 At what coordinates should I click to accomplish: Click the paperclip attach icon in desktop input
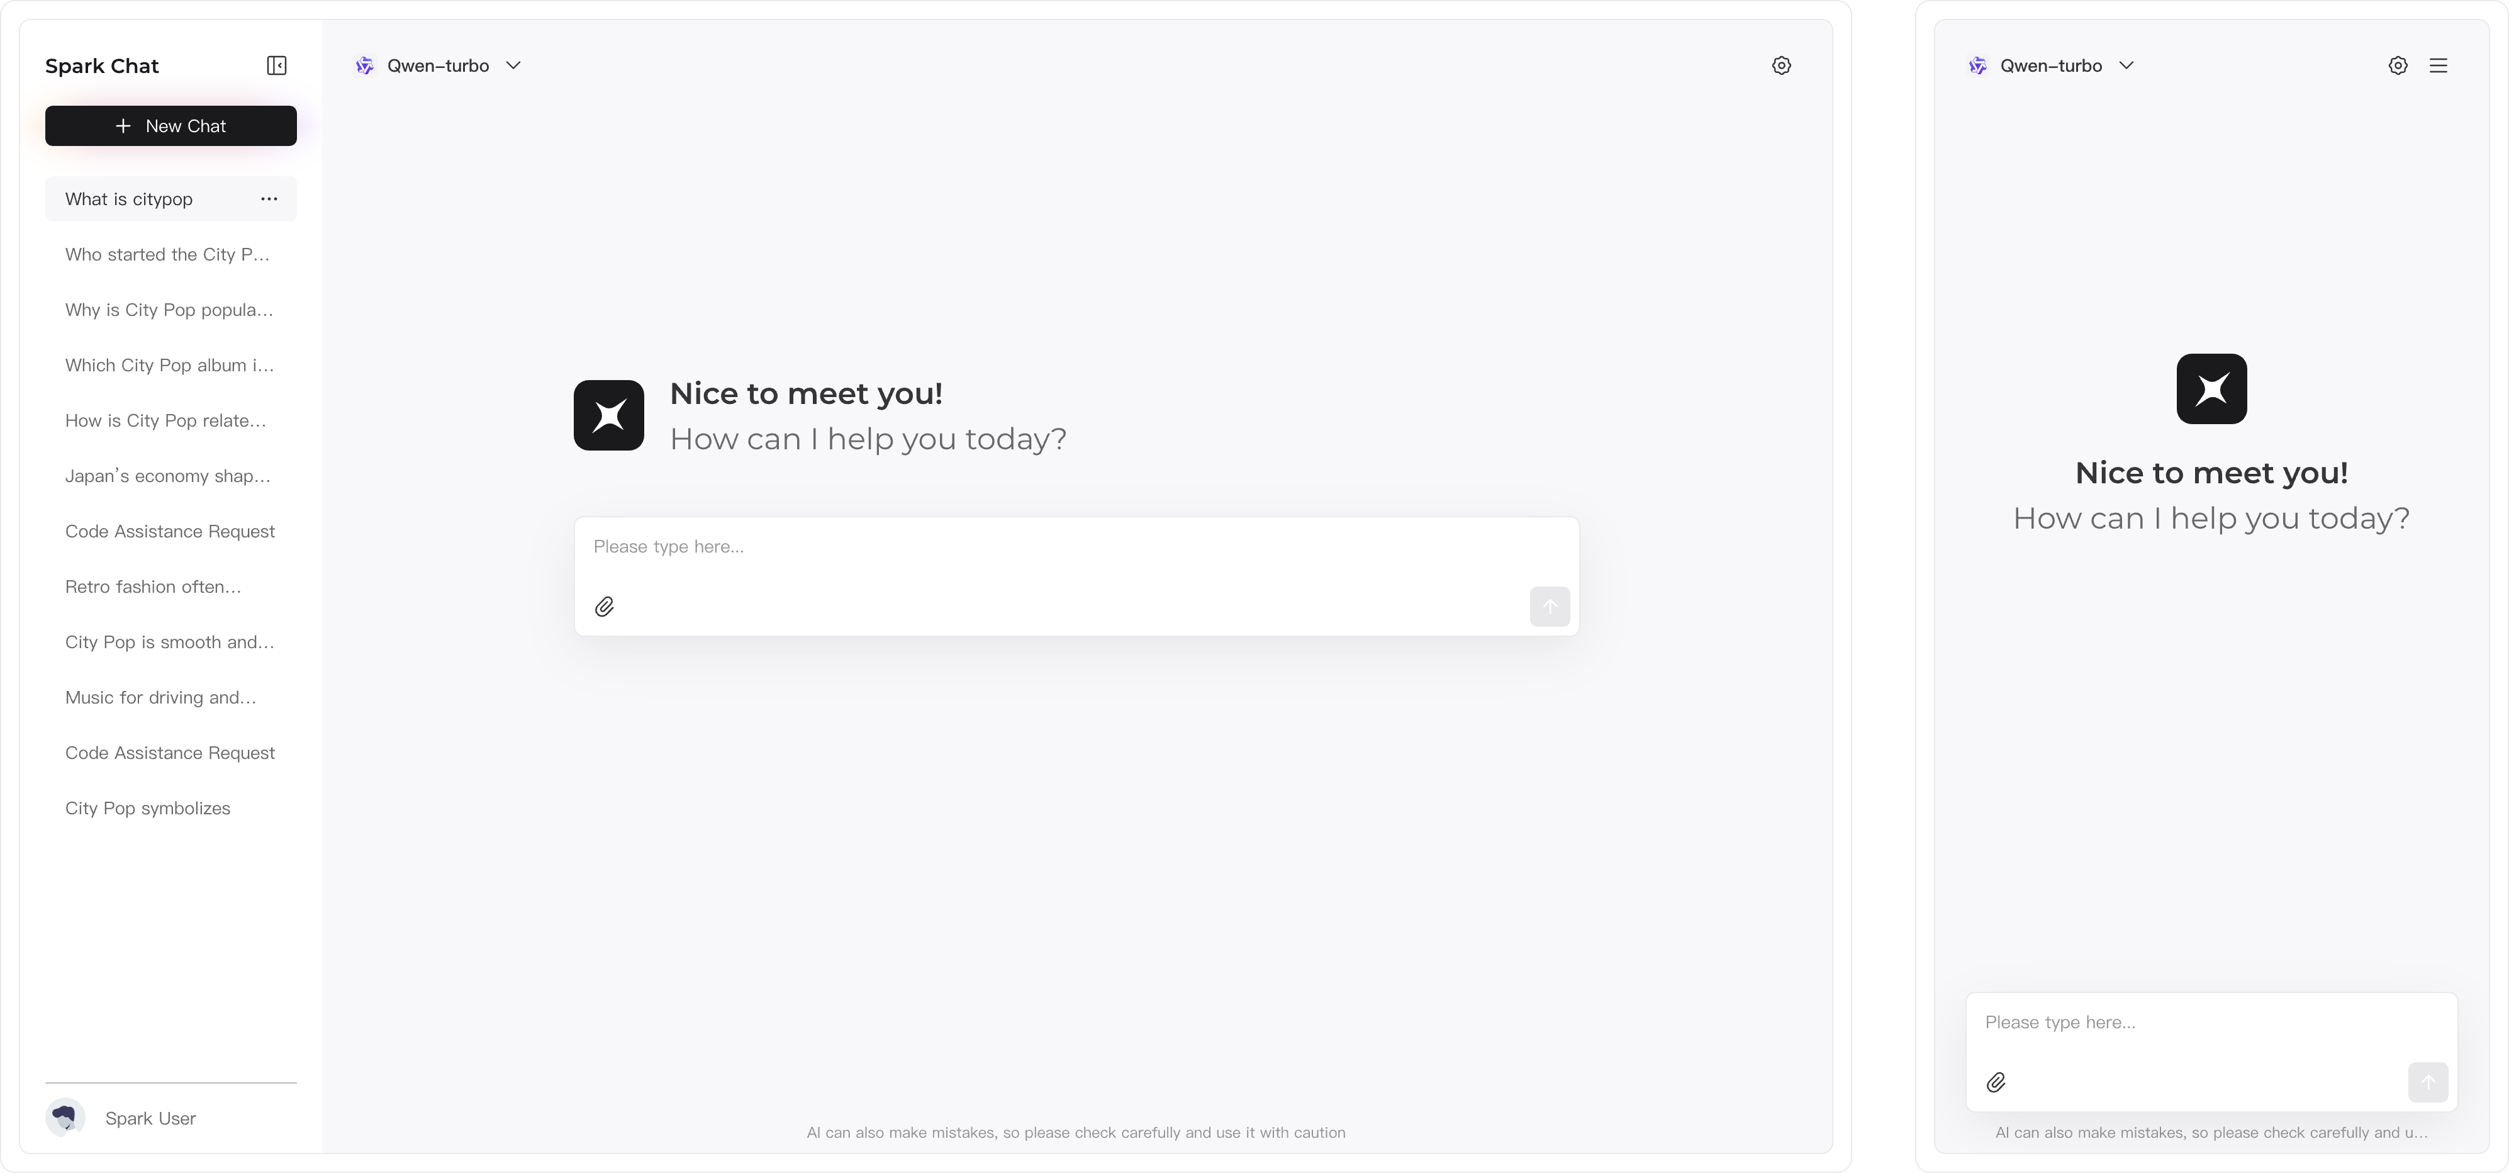(x=605, y=607)
